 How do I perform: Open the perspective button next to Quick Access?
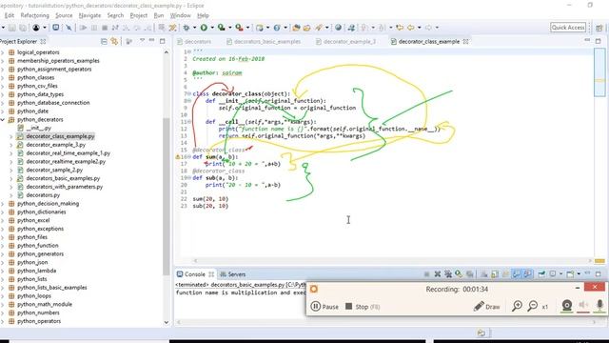click(x=599, y=28)
